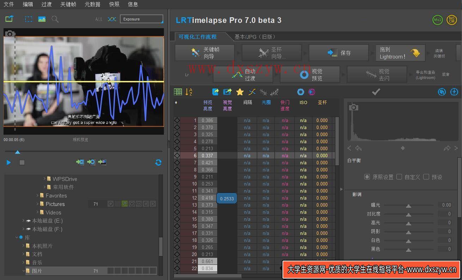Click the green table columns icon
The height and width of the screenshot is (280, 462).
[x=178, y=92]
